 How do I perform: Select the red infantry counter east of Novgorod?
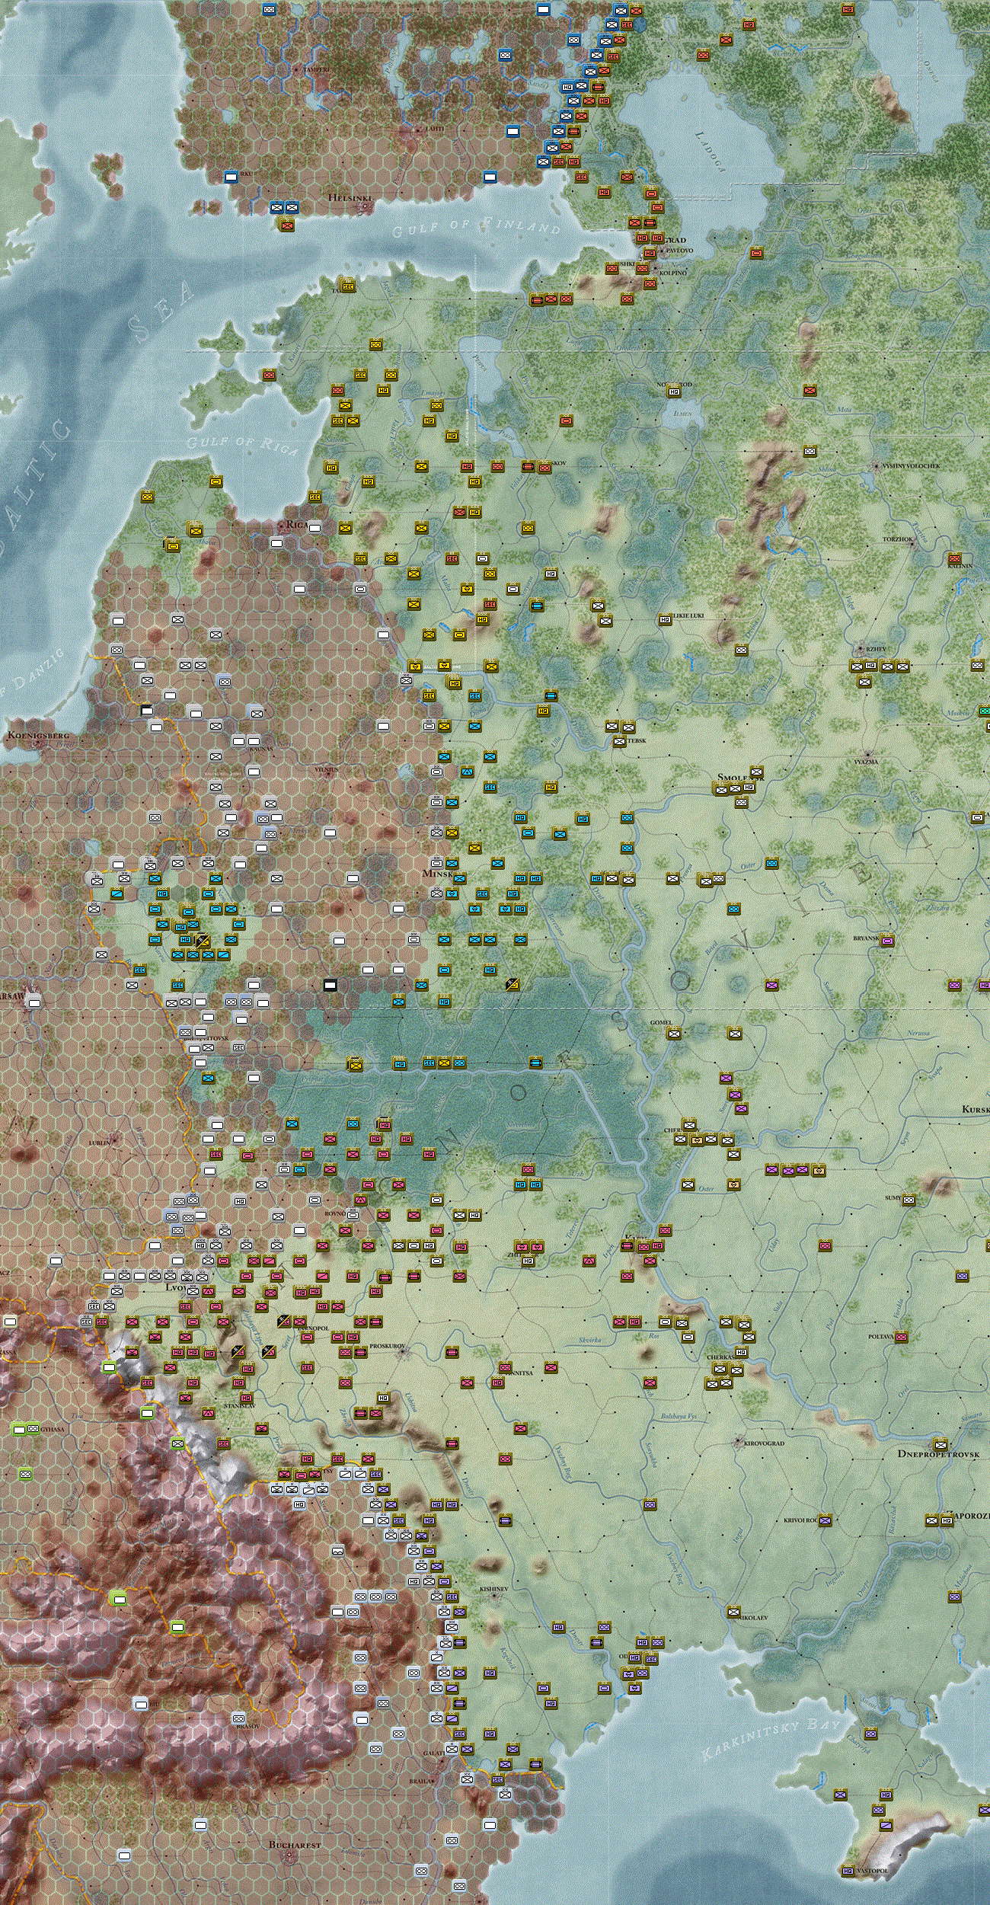click(810, 391)
